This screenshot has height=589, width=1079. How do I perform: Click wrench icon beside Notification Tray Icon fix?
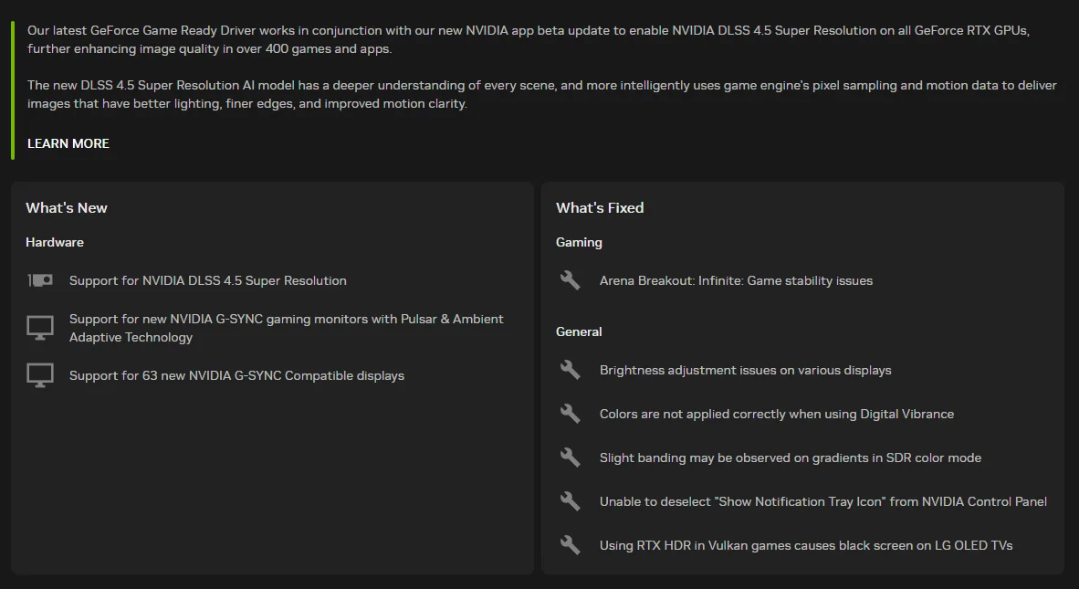(571, 501)
